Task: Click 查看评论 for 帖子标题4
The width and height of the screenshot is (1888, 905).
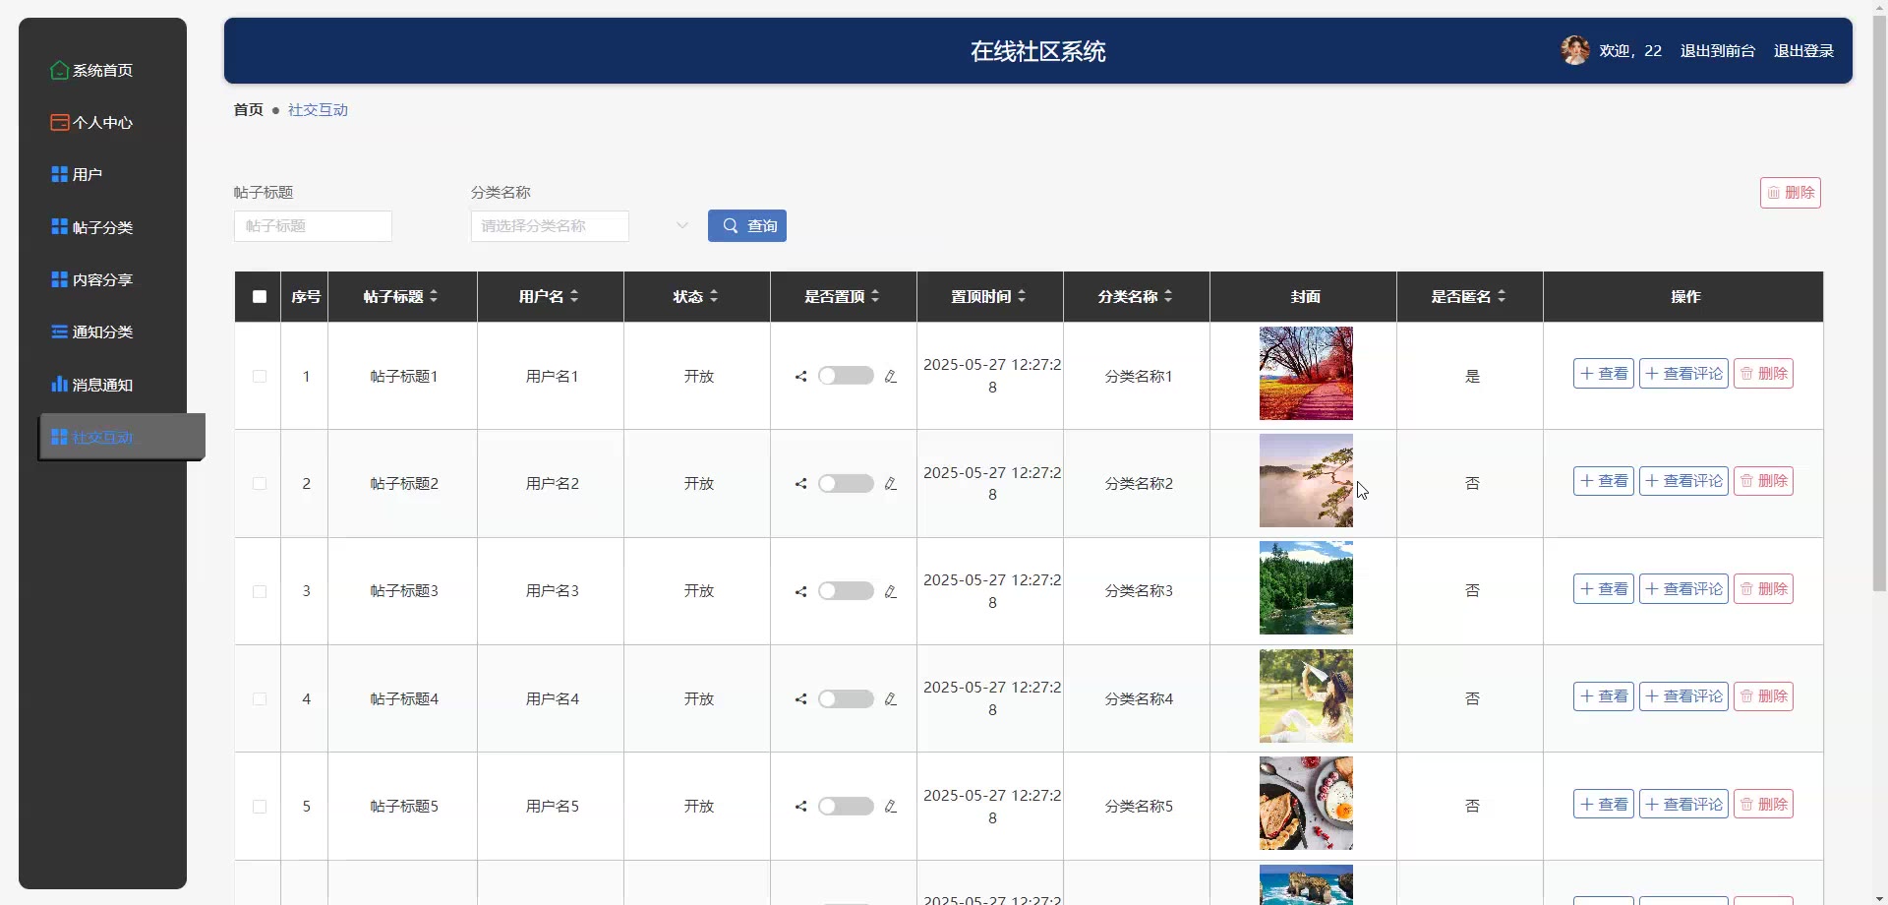Action: click(x=1682, y=696)
